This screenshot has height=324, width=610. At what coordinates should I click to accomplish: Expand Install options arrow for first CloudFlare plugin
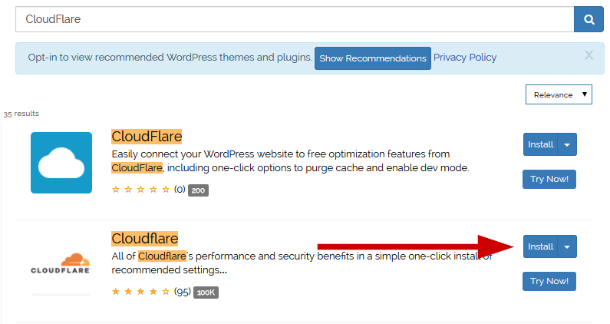567,144
